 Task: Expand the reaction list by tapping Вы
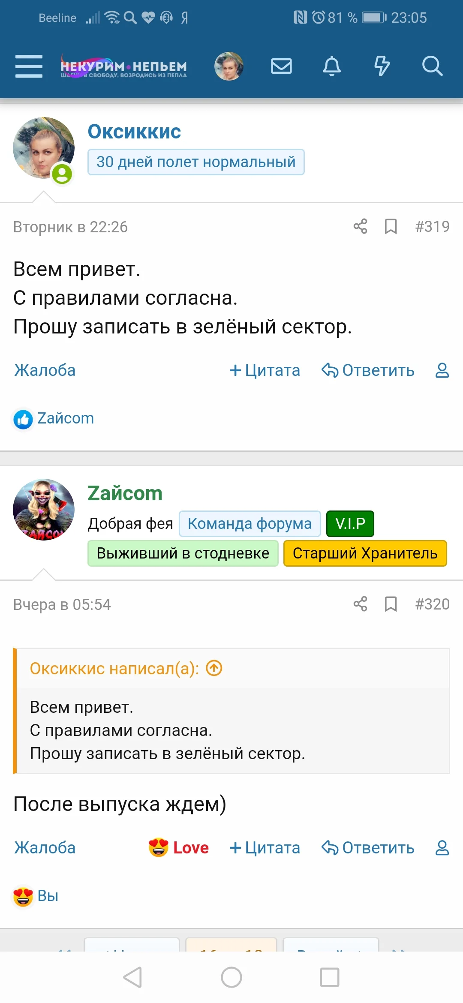coord(47,895)
